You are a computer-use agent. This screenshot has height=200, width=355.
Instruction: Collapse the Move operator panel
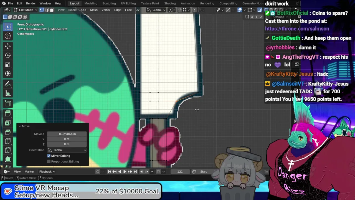[x=20, y=126]
